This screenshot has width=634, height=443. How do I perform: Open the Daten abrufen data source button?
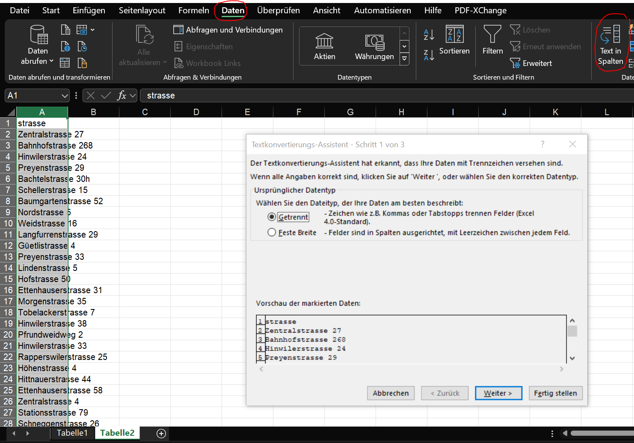(x=38, y=45)
